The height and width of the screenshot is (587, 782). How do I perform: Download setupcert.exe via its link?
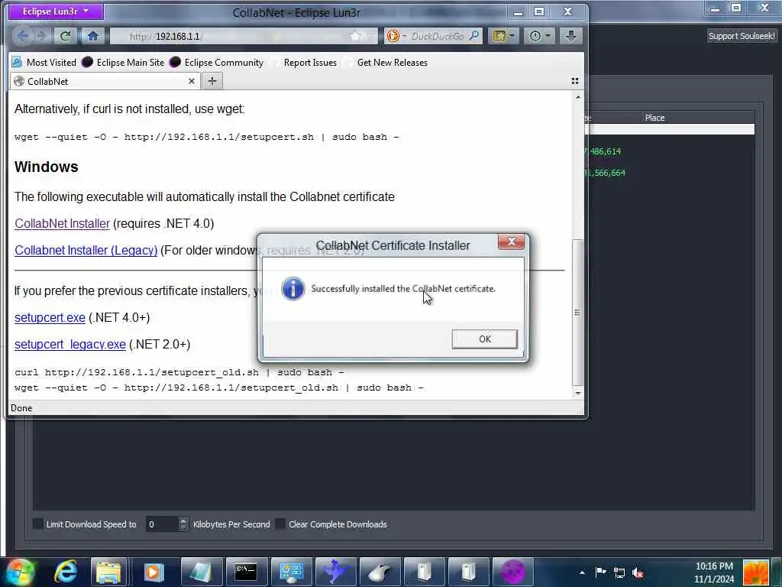(x=50, y=317)
